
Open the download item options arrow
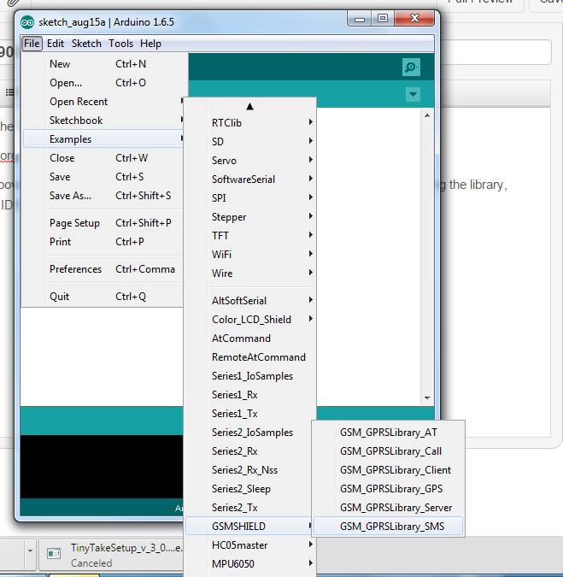pyautogui.click(x=30, y=551)
